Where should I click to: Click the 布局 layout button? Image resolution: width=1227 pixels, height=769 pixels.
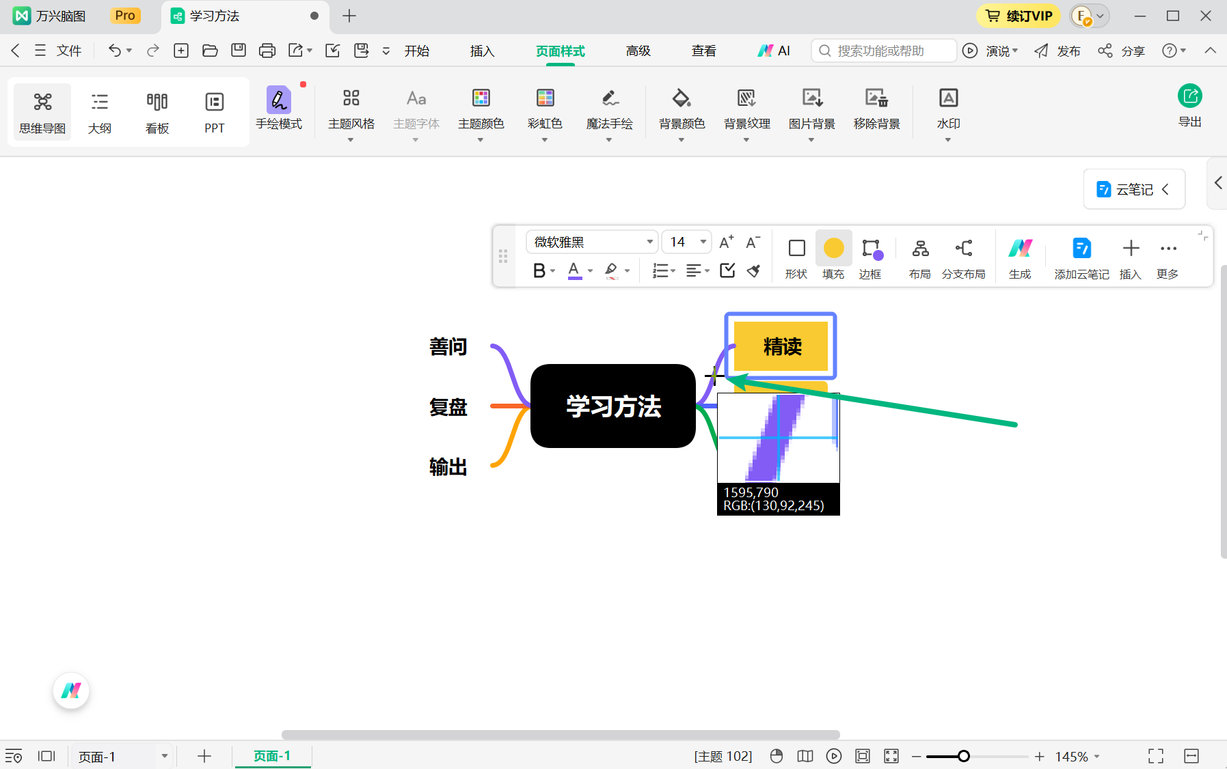pos(920,257)
